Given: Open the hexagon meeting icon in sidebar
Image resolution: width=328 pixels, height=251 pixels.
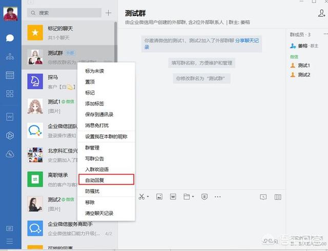Looking at the screenshot, I should (x=10, y=135).
